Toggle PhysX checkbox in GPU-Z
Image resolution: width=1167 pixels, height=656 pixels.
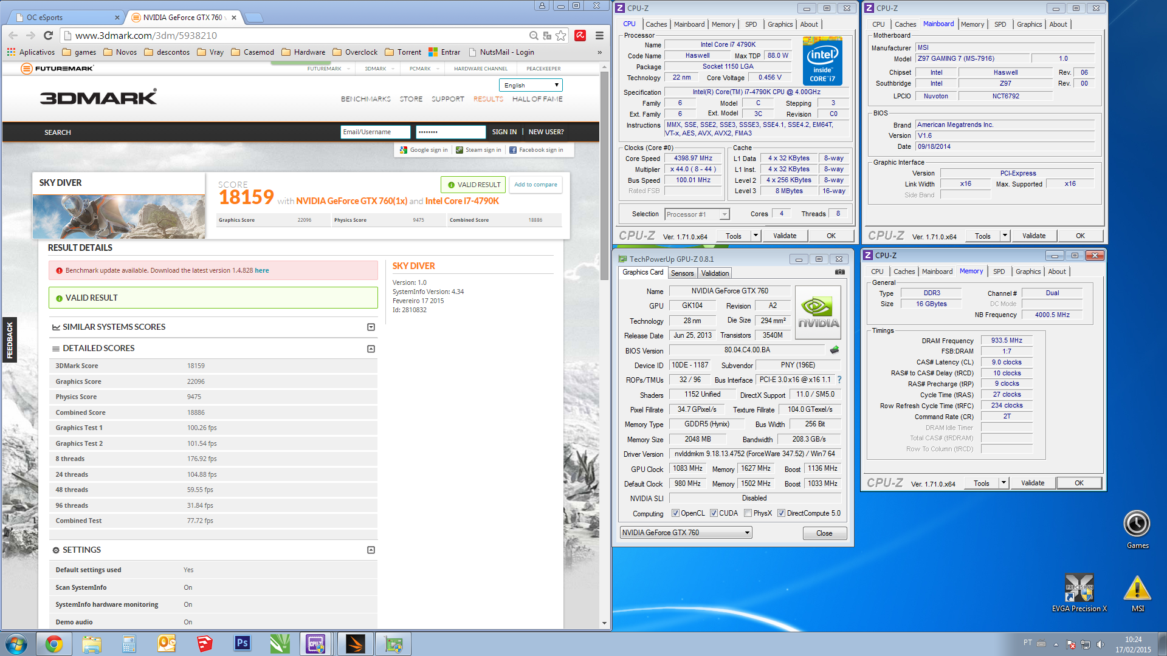(x=748, y=513)
